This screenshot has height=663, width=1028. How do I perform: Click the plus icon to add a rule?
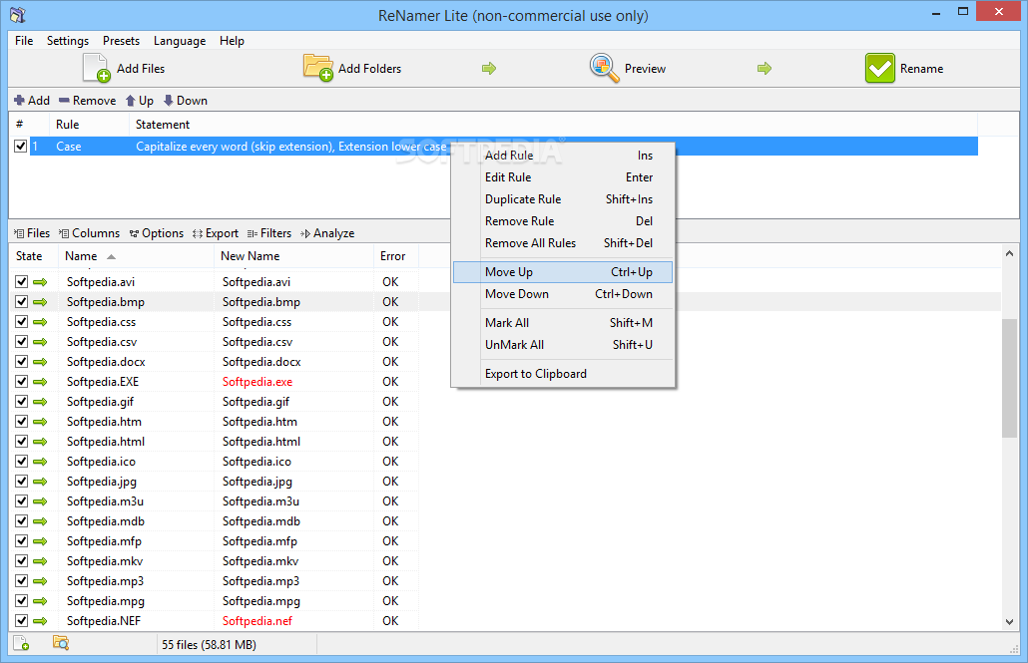(x=19, y=101)
